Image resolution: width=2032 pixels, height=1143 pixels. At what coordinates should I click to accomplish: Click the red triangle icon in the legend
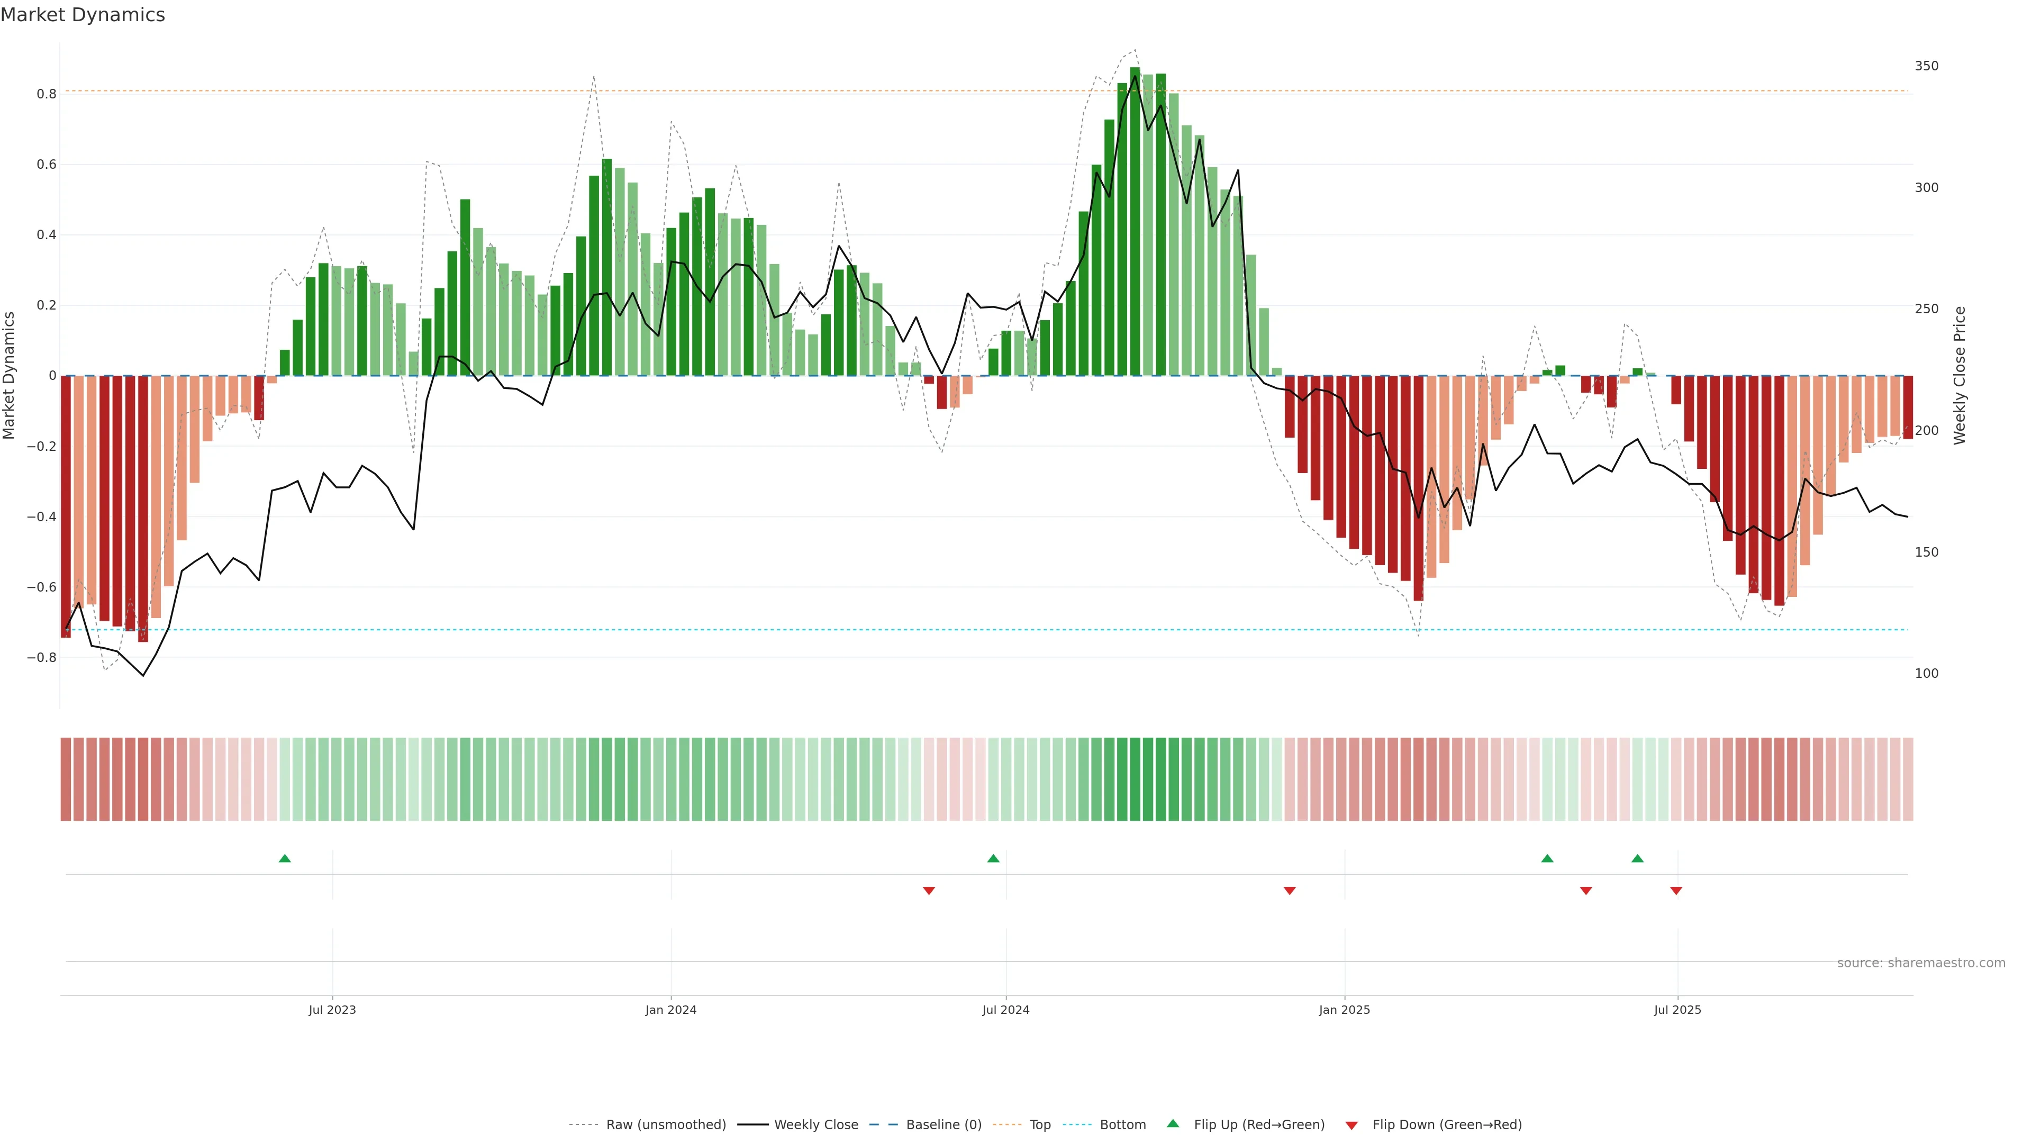click(x=1351, y=1125)
